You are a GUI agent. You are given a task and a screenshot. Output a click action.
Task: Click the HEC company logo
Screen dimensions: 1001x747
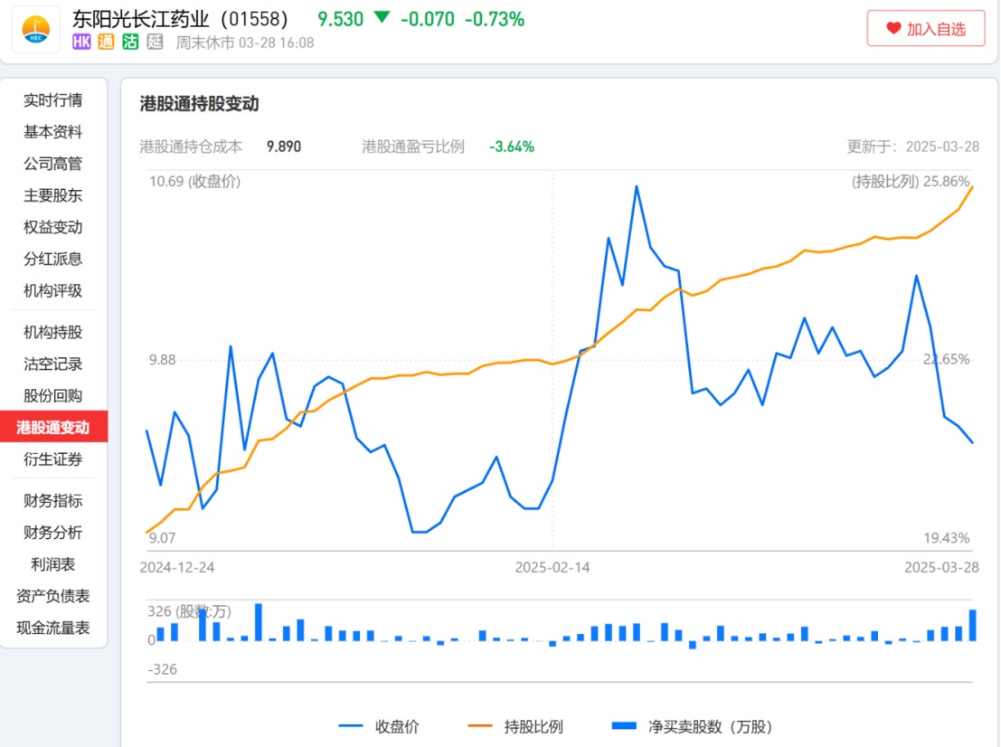click(x=36, y=29)
